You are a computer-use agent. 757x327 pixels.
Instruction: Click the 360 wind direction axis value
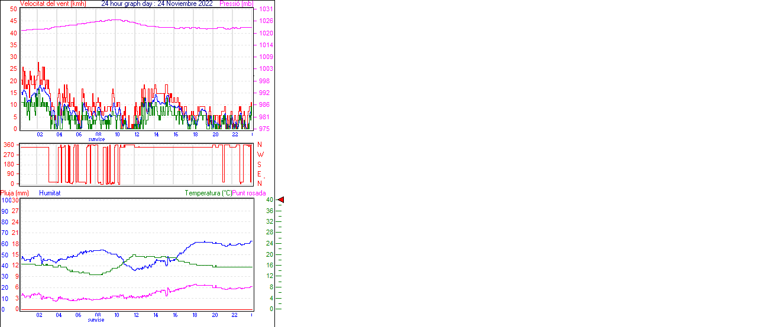tap(9, 145)
